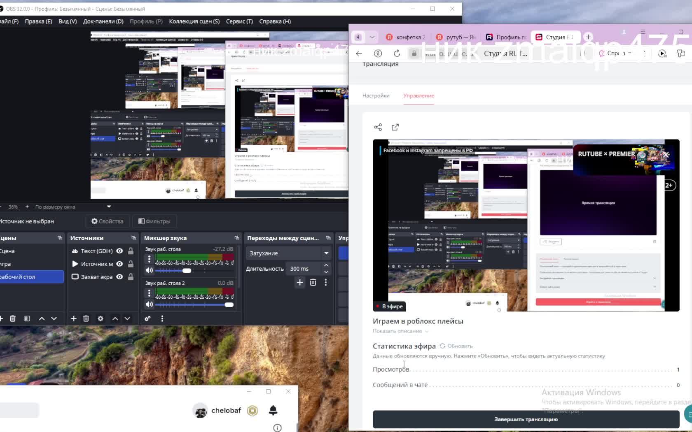Delete the scene transition with trash icon
Viewport: 692px width, 432px height.
coord(313,282)
